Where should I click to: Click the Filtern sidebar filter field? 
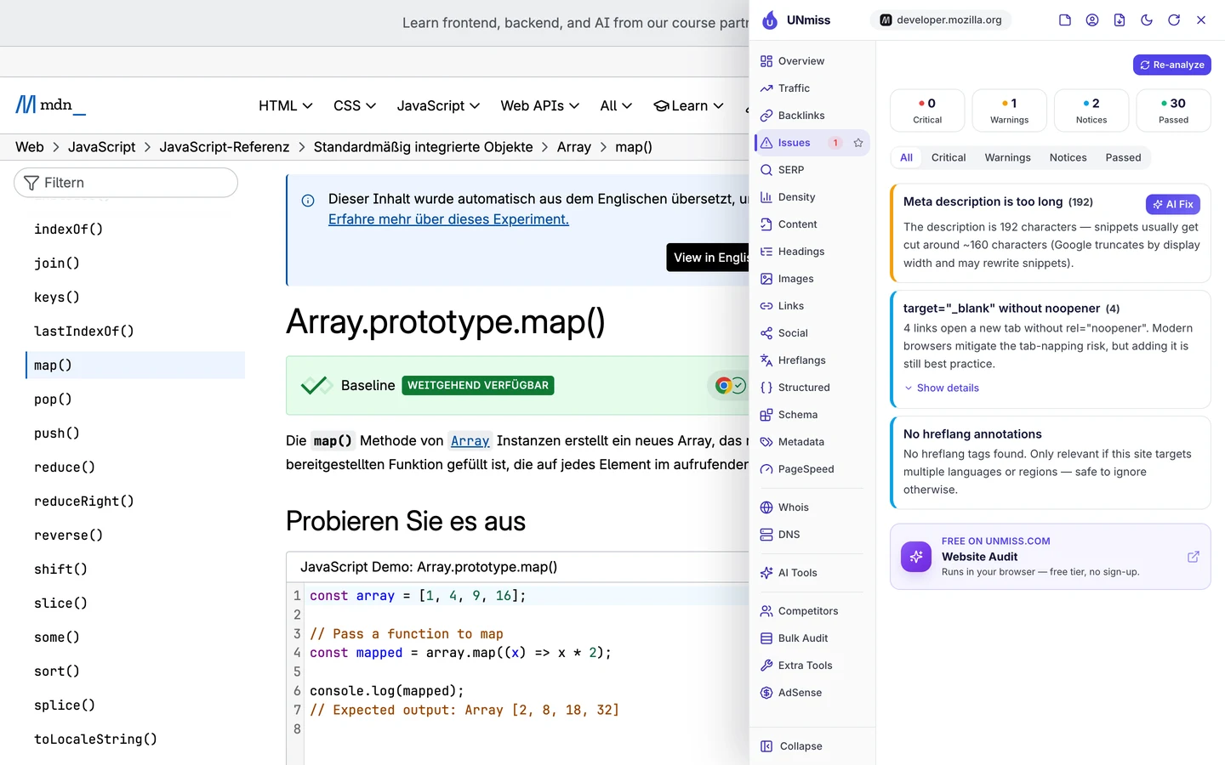126,183
